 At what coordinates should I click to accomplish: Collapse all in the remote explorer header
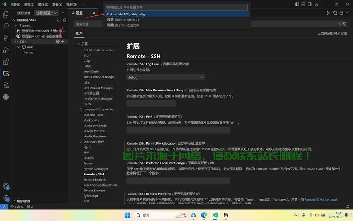click(65, 20)
